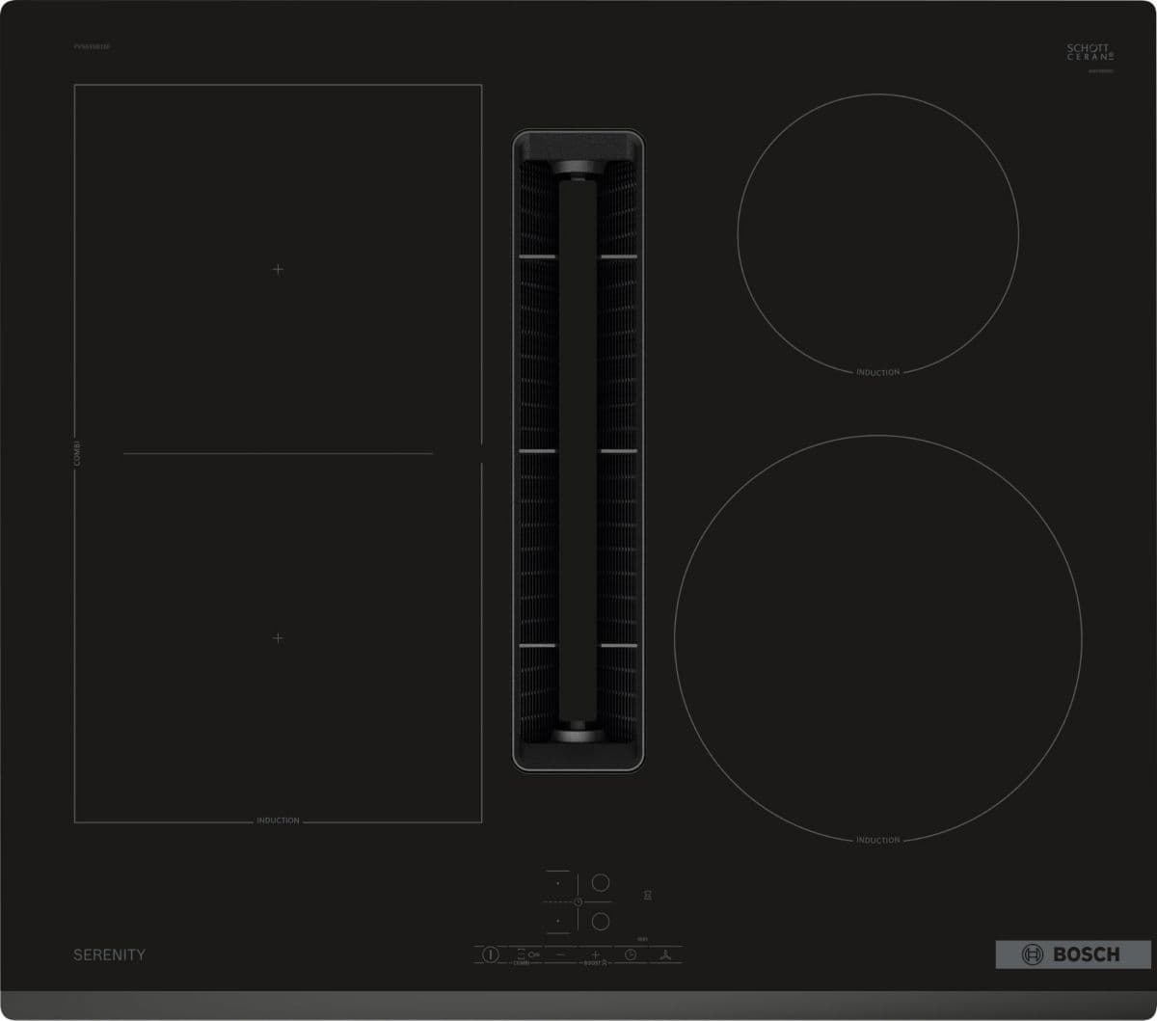Tap the small hourglass timer indicator
1157x1021 pixels.
coord(648,895)
